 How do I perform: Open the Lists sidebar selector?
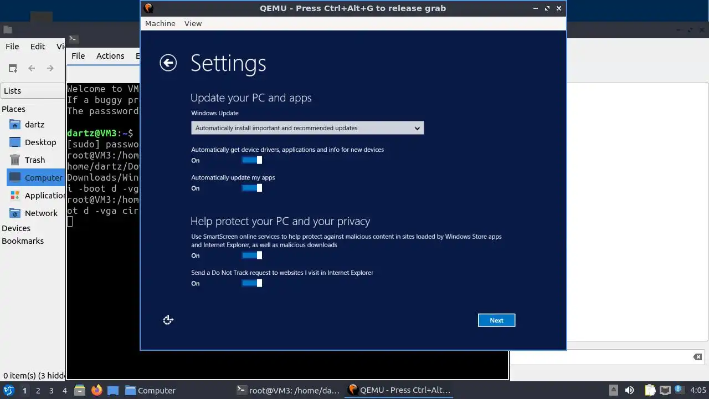point(33,91)
